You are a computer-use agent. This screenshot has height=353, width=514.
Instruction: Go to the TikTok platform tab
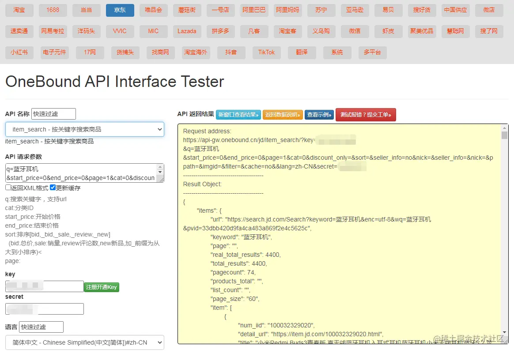click(x=266, y=53)
